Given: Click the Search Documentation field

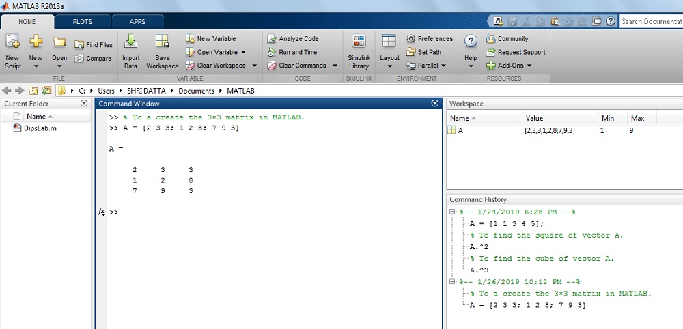Looking at the screenshot, I should (x=650, y=21).
